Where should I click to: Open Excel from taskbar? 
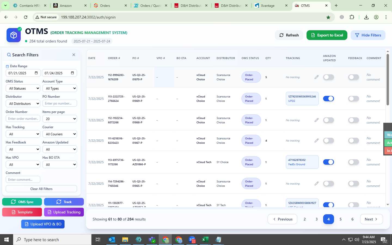tap(205, 240)
